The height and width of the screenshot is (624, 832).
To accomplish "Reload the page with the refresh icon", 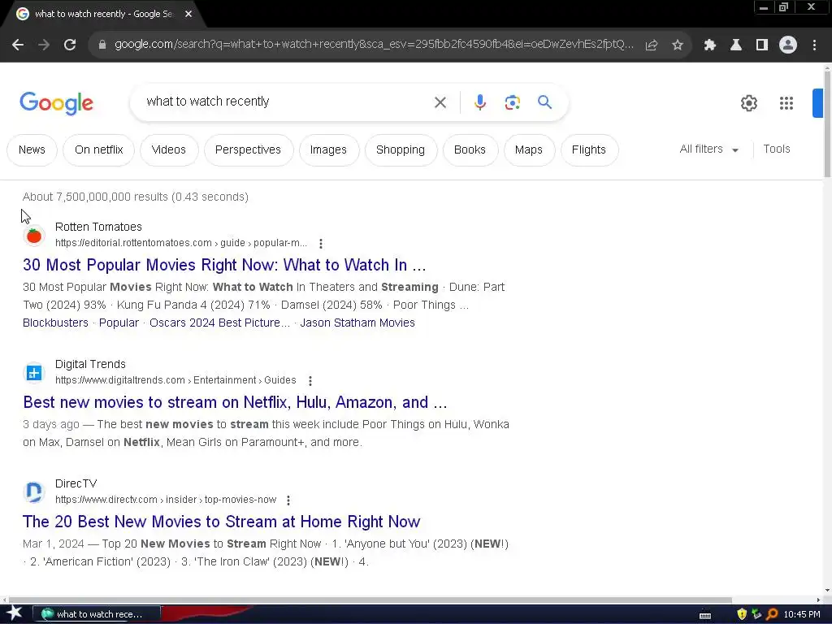I will pos(70,45).
